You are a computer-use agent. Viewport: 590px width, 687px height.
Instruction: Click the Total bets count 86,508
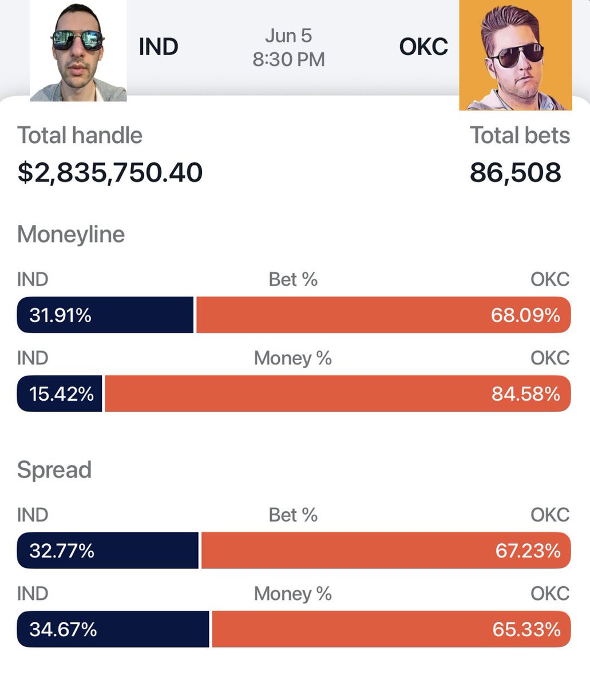(515, 172)
